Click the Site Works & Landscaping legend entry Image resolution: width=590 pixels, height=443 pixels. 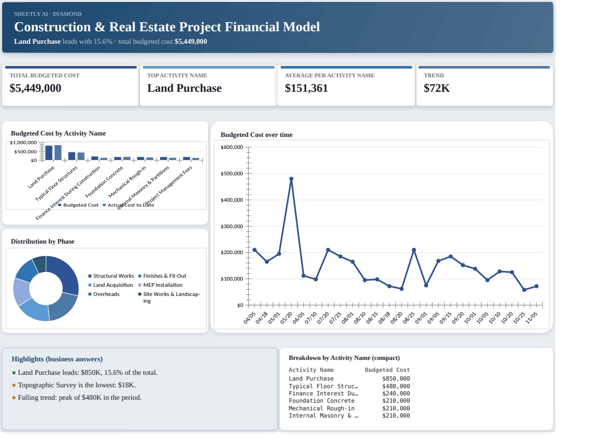point(169,297)
